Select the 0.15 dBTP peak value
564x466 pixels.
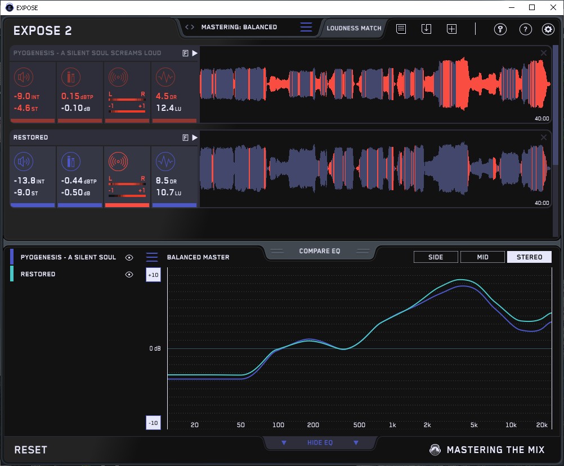[x=77, y=96]
